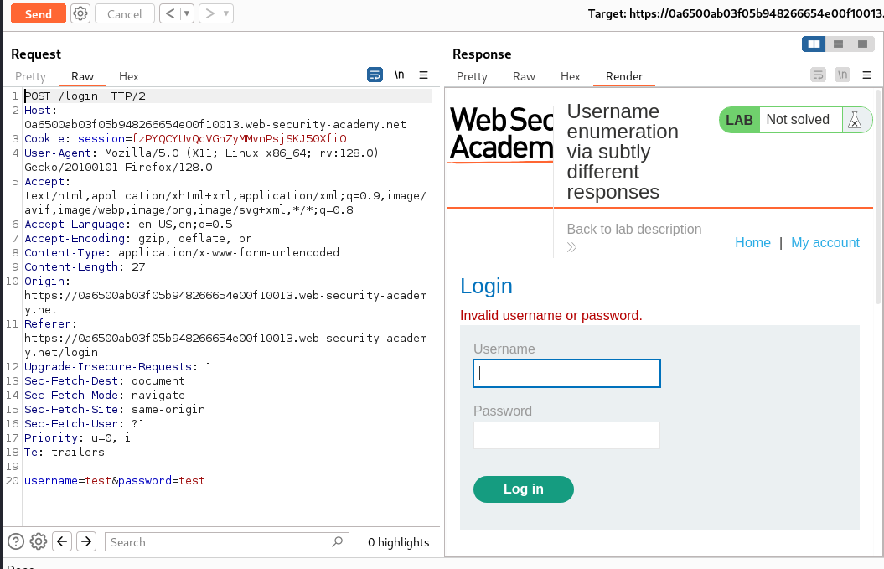Select single-pane response layout view
The height and width of the screenshot is (569, 884).
pyautogui.click(x=862, y=44)
